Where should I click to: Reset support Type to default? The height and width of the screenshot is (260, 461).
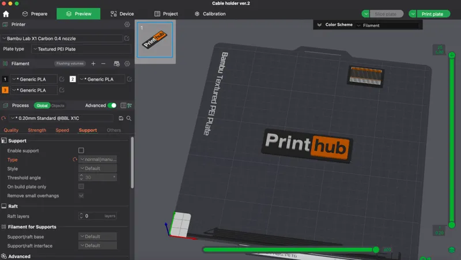[75, 160]
